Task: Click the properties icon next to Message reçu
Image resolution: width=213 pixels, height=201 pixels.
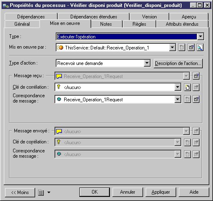Action: coord(196,76)
